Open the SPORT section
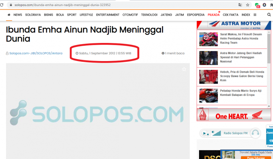The image size is (273, 159). coord(72,15)
